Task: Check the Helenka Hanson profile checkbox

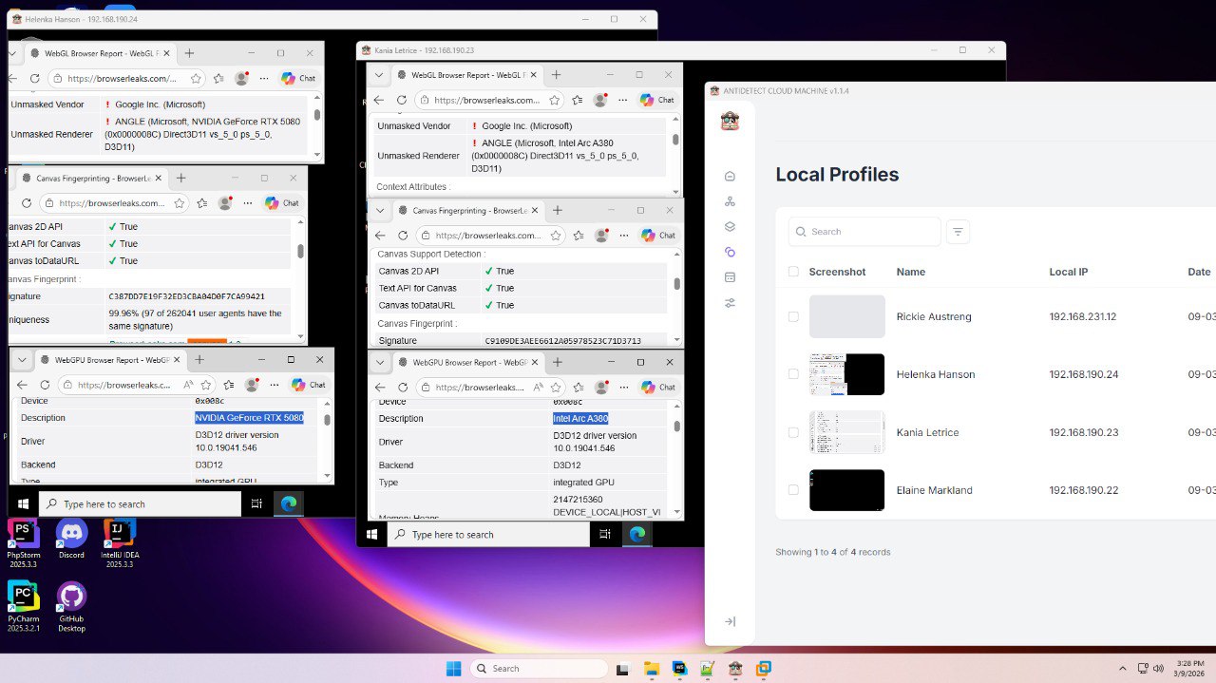Action: click(x=793, y=374)
